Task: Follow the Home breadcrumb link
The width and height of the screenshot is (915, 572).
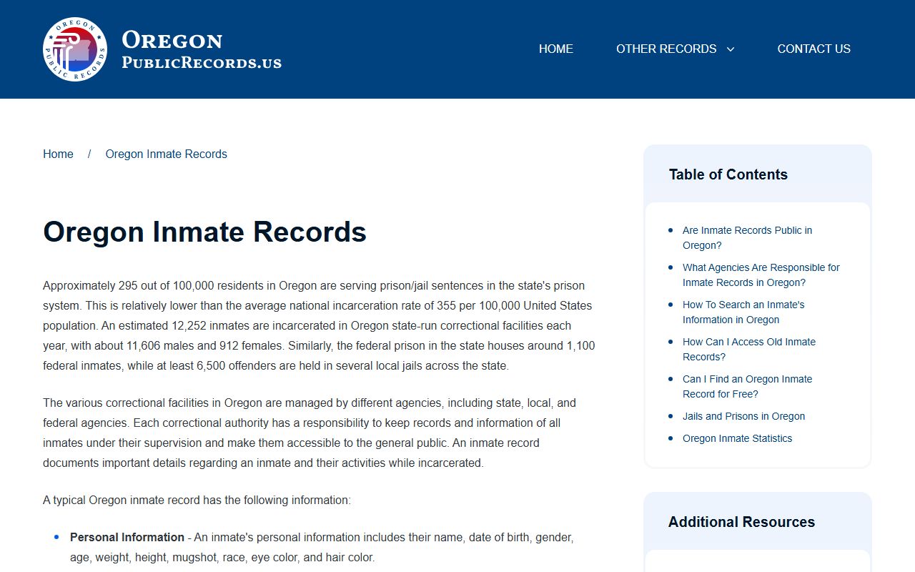Action: 58,154
